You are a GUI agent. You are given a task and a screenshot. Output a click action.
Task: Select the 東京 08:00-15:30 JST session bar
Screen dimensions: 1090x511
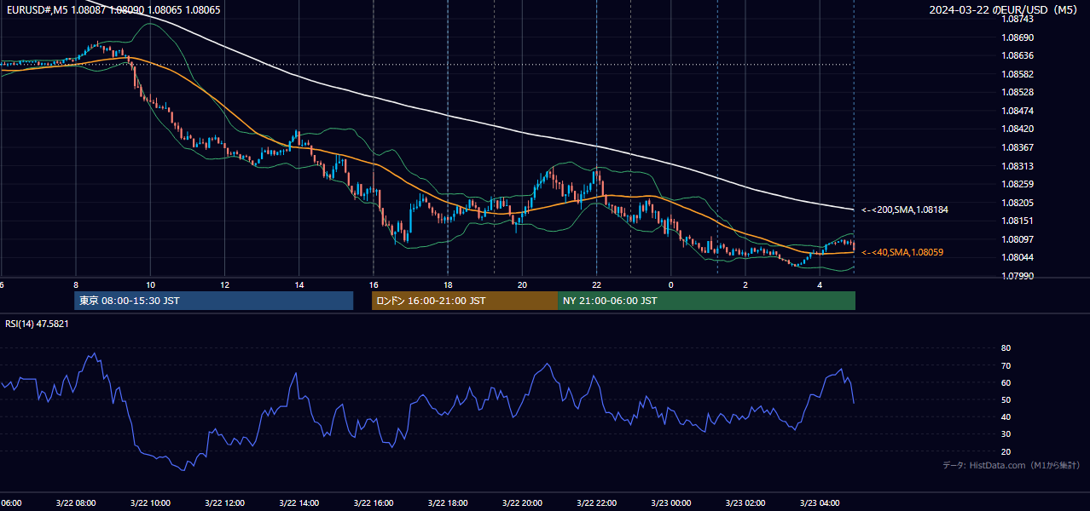pos(213,301)
